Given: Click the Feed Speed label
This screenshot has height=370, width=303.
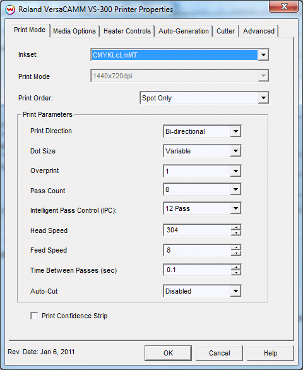Looking at the screenshot, I should (49, 250).
